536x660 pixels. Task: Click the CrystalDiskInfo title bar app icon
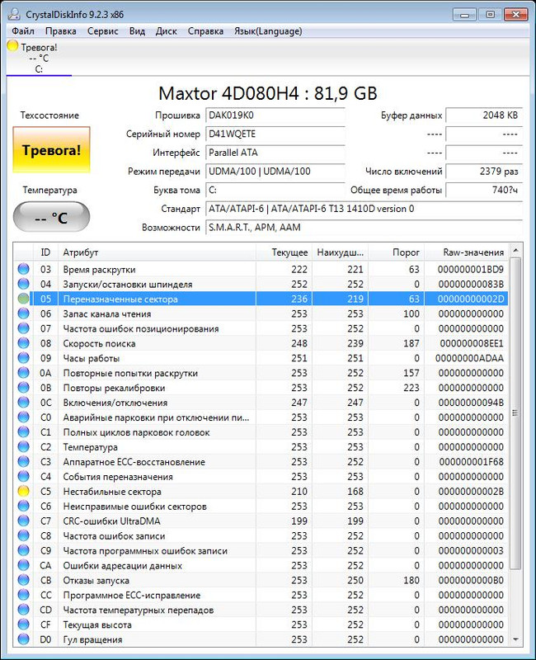point(14,14)
